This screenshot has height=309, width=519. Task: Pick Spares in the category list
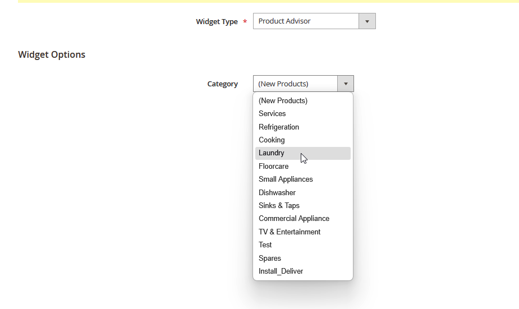point(270,259)
